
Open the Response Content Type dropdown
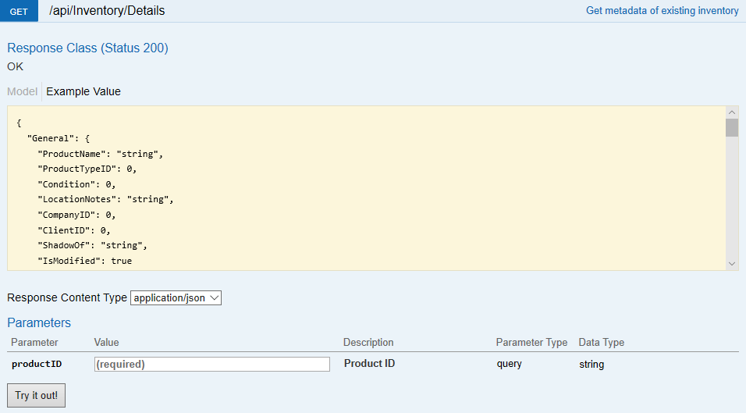tap(176, 298)
